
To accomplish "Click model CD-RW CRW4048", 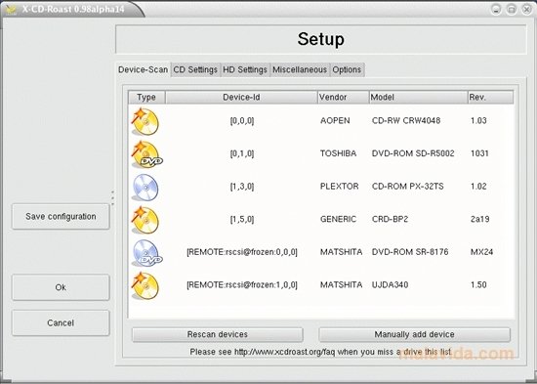I will coord(406,121).
